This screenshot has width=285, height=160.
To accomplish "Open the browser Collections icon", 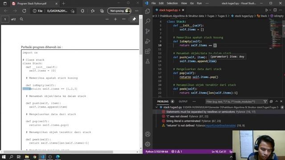I will click(102, 11).
